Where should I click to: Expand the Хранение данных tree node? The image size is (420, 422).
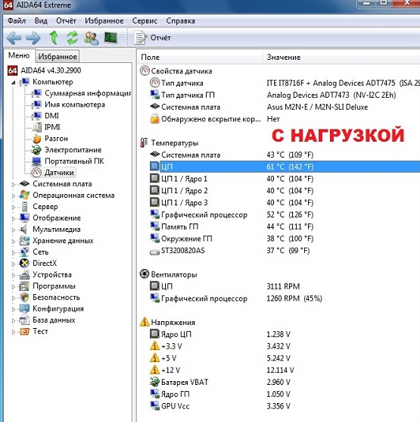14,242
